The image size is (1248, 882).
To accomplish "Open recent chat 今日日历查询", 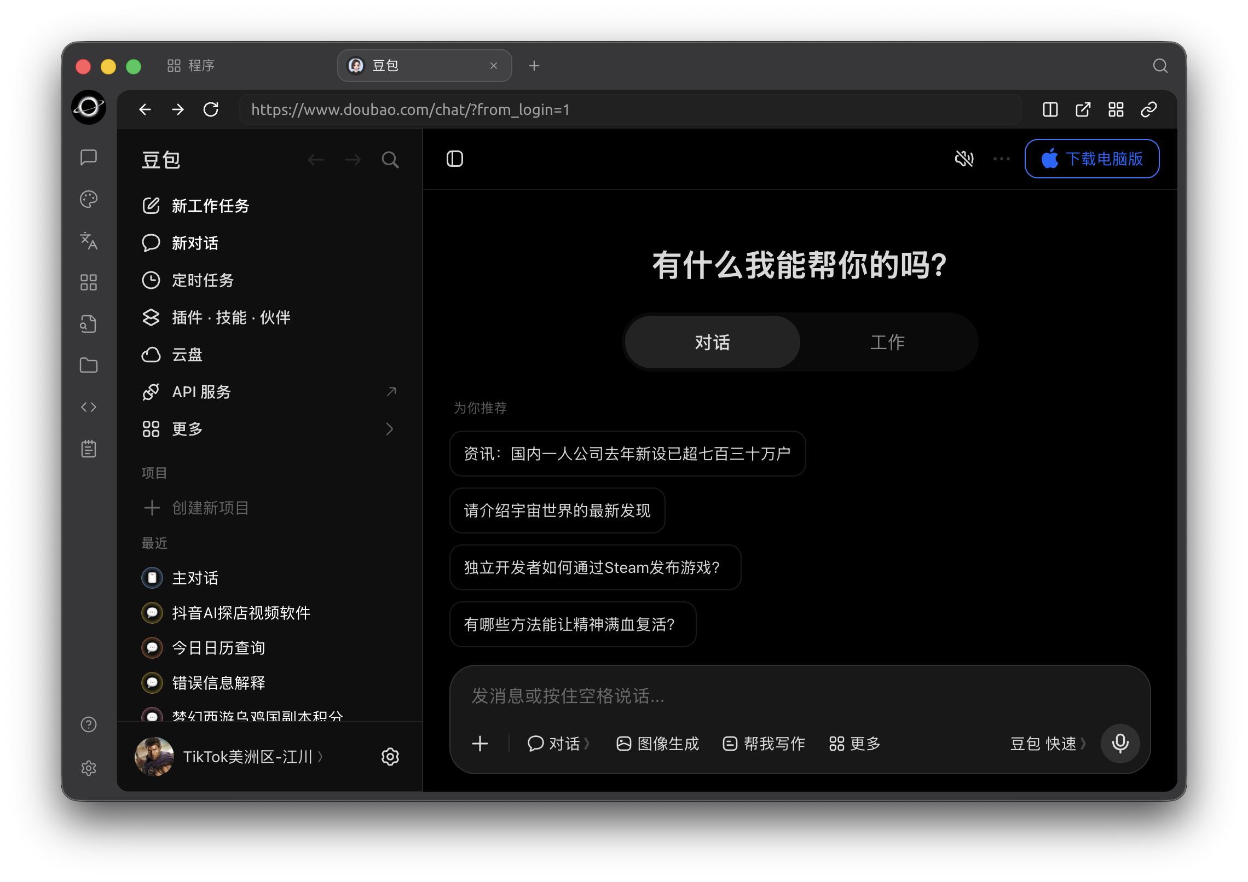I will (x=269, y=648).
